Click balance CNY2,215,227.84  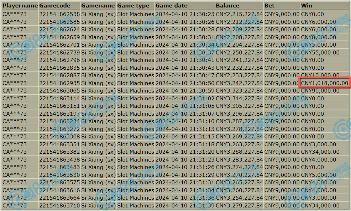239,14
